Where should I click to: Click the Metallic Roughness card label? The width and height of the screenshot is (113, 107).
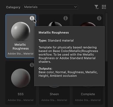coord(21,46)
